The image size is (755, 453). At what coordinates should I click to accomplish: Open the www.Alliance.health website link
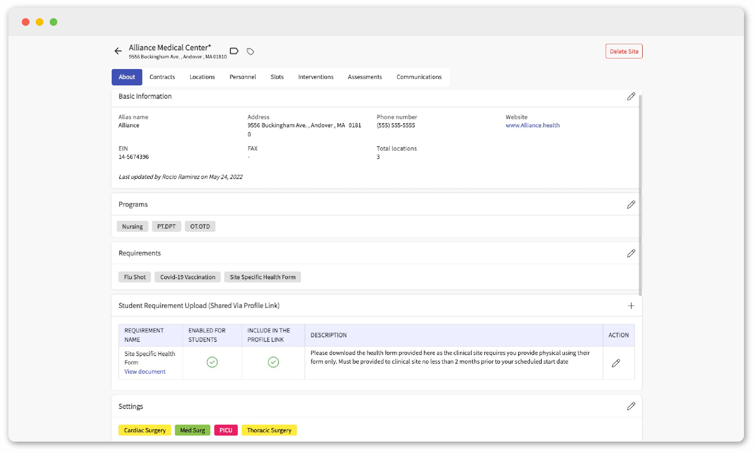click(x=532, y=125)
